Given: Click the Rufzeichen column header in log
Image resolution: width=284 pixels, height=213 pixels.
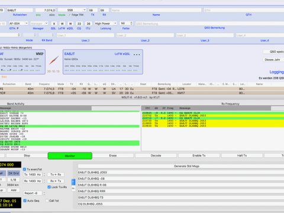Looking at the screenshot, I should (9, 84).
